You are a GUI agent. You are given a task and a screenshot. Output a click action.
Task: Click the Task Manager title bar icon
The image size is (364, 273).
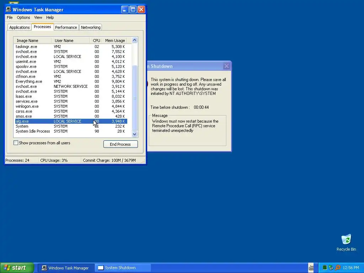tap(9, 9)
